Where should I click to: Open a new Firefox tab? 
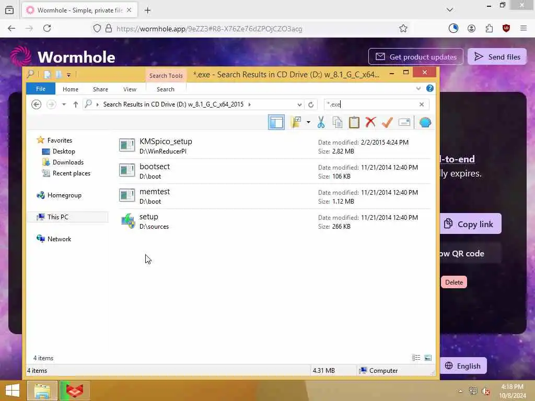147,10
